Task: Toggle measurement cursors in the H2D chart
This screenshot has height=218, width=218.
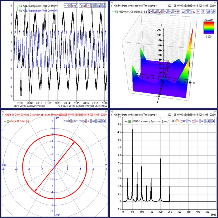Action: click(x=177, y=12)
